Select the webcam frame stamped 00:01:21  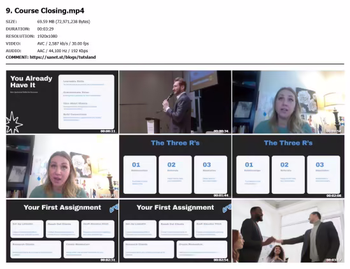click(62, 166)
